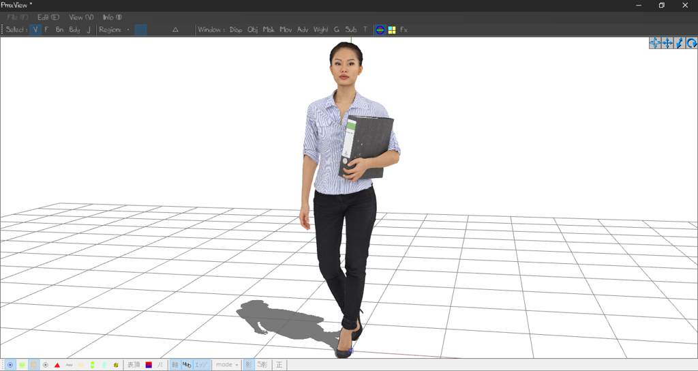Viewport: 698px width, 371px height.
Task: Open the Info (I) menu
Action: [112, 17]
